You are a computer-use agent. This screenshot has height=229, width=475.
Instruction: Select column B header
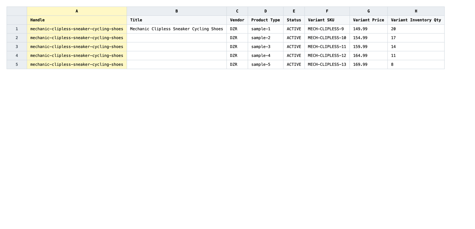(x=177, y=11)
